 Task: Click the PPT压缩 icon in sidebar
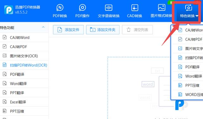click(x=5, y=111)
